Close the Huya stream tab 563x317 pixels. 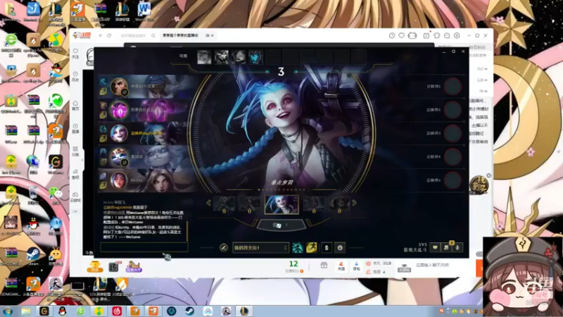213,36
